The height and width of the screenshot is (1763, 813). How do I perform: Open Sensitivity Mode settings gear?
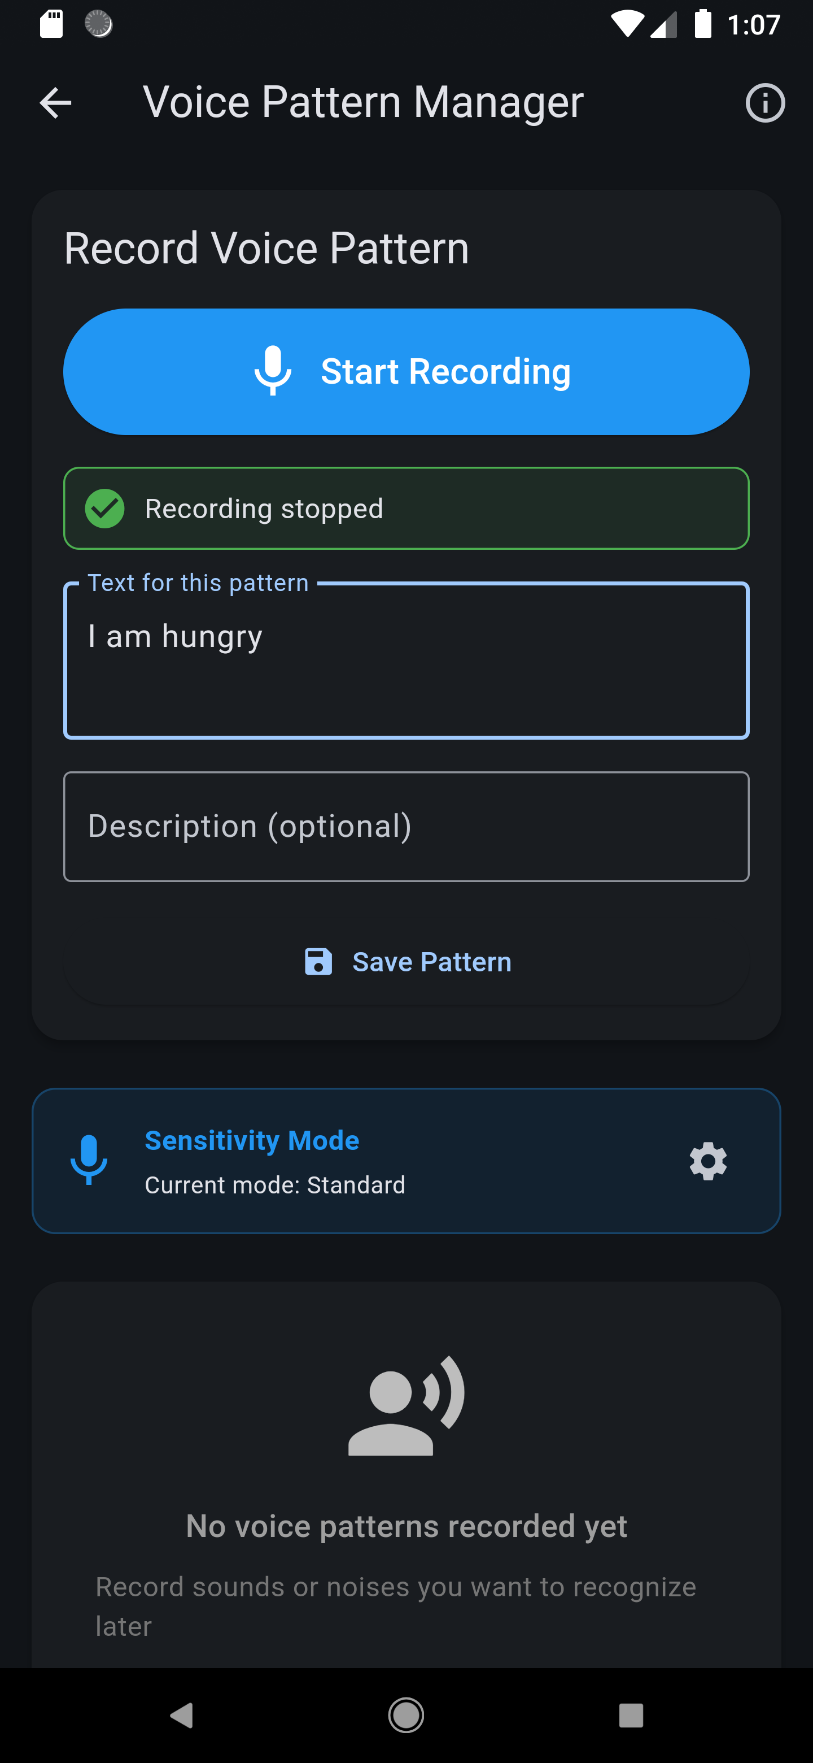click(707, 1161)
